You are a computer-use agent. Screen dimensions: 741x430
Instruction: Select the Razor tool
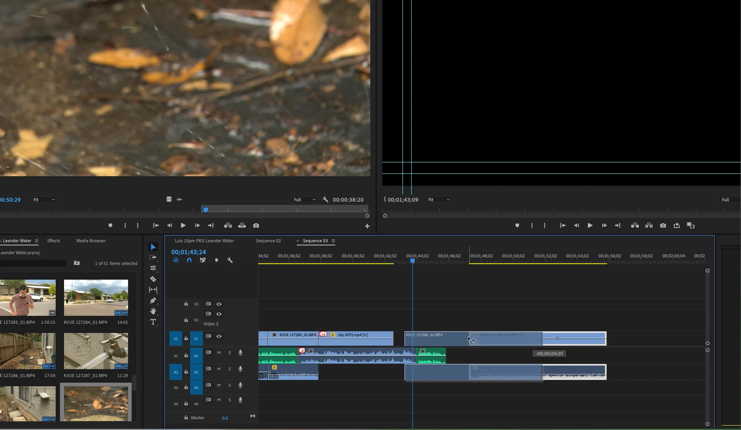[153, 279]
